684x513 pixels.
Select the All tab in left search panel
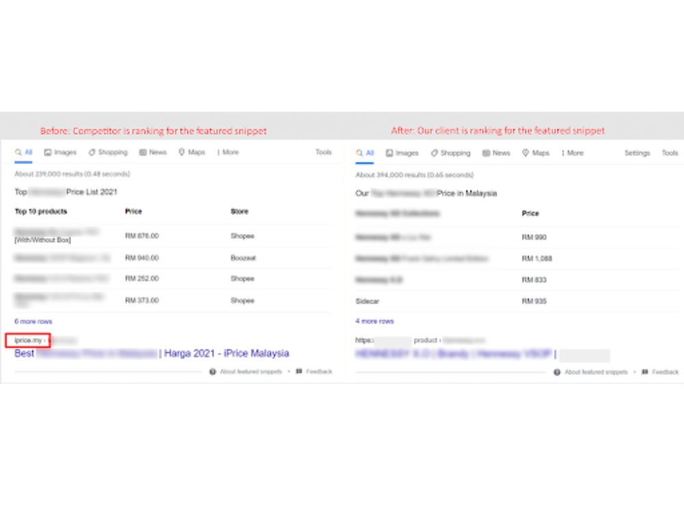coord(23,153)
